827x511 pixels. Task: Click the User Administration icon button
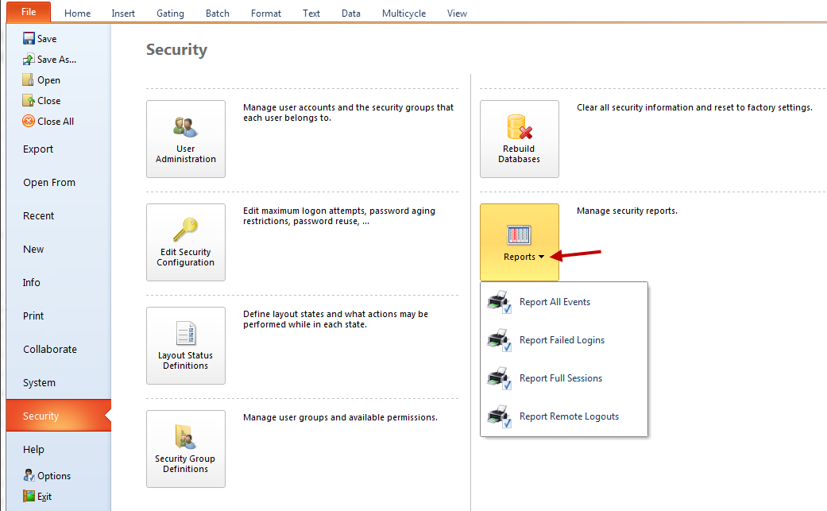pos(185,127)
